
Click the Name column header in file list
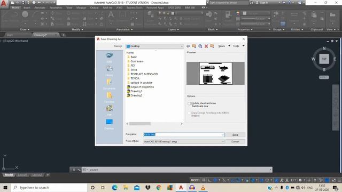[130, 53]
